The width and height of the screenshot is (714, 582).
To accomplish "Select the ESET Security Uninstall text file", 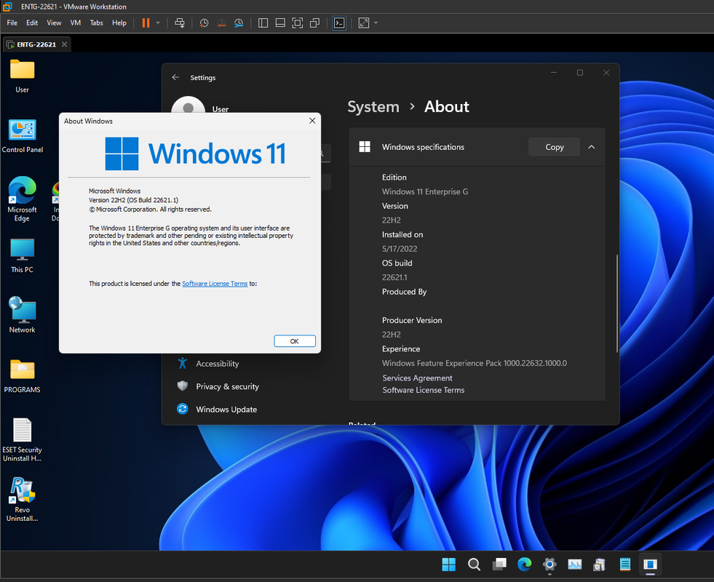I will coord(22,440).
